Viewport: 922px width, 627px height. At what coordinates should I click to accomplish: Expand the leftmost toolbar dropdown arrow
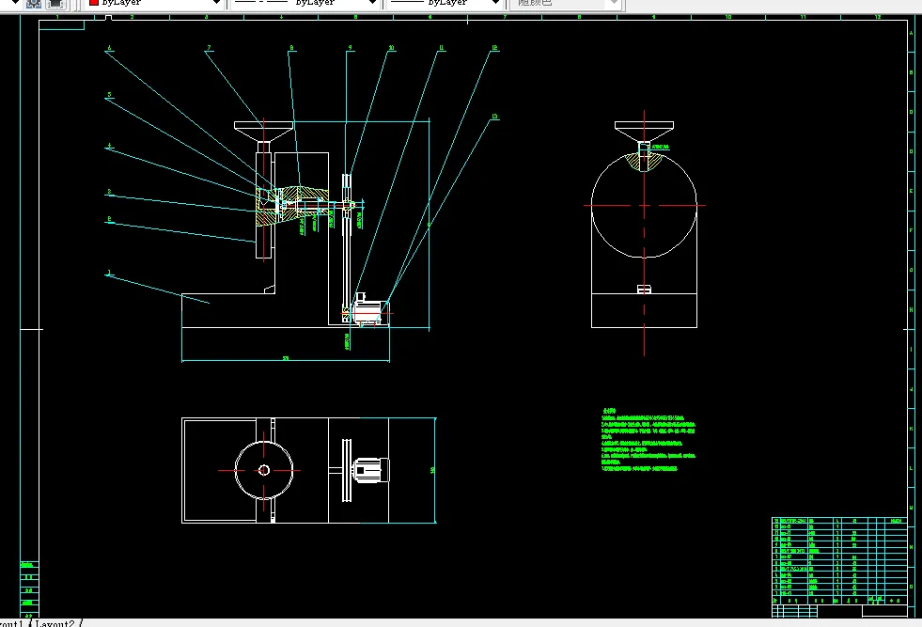pos(15,3)
